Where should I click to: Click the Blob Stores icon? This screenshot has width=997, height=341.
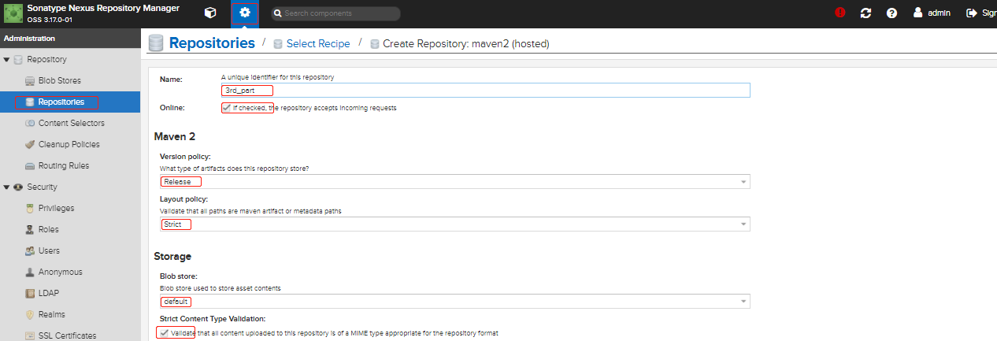click(30, 81)
